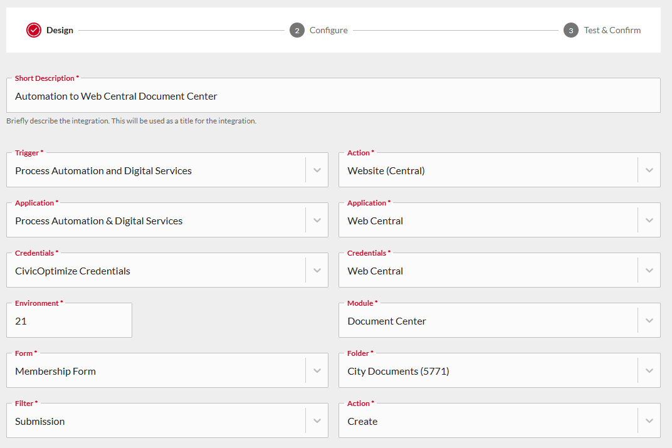The width and height of the screenshot is (672, 448).
Task: Click the City Documents (5771) folder value
Action: coord(398,372)
